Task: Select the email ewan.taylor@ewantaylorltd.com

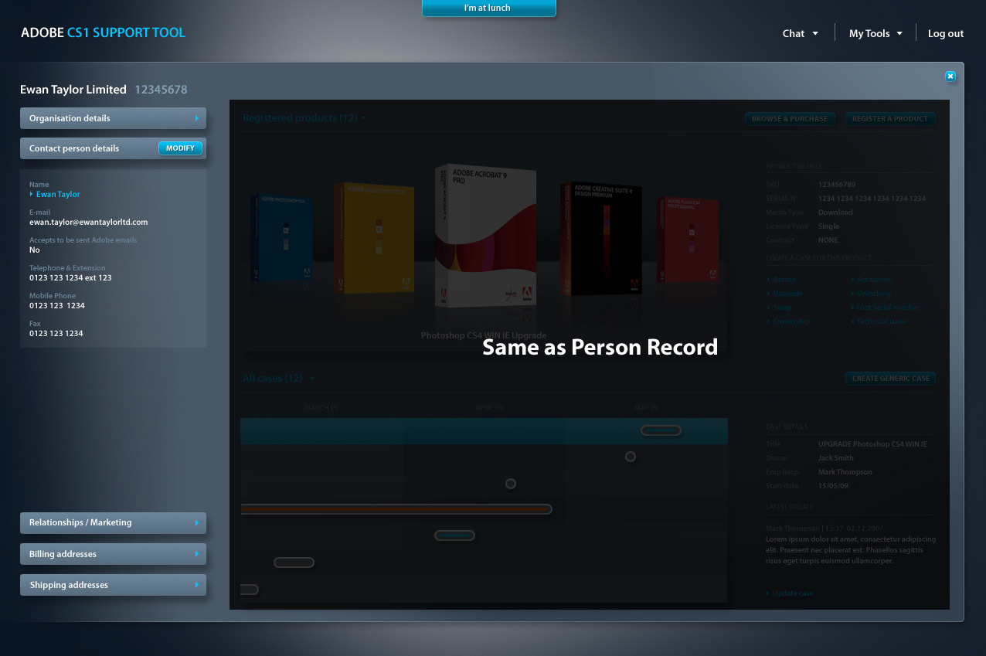Action: pos(89,222)
